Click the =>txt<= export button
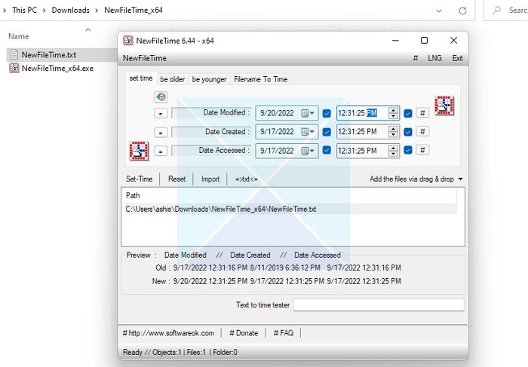528x367 pixels. pos(247,179)
